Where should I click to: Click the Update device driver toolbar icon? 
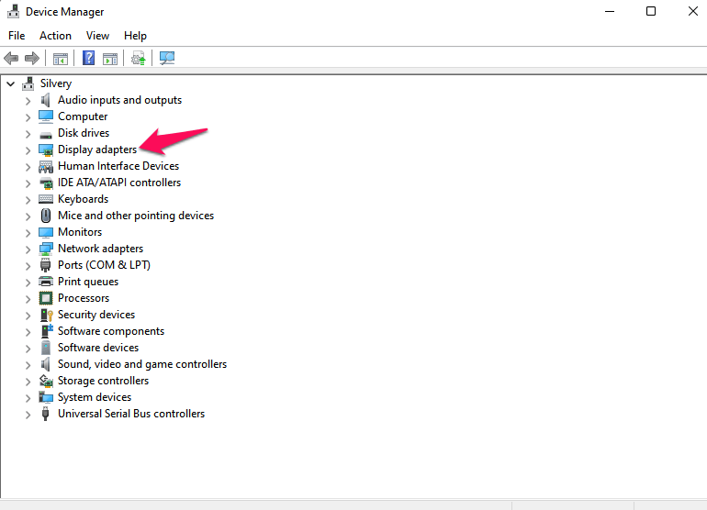(139, 59)
